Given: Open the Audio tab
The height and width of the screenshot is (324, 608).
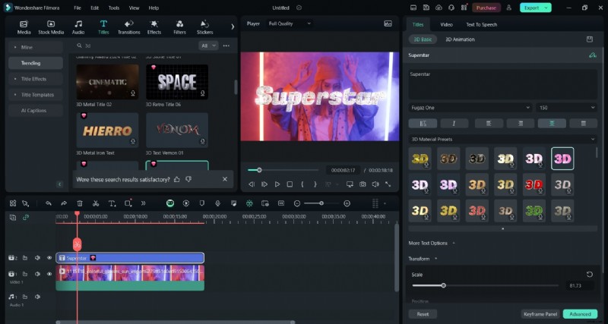Looking at the screenshot, I should [x=78, y=27].
